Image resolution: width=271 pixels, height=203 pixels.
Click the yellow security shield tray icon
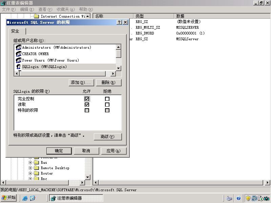pyautogui.click(x=248, y=198)
